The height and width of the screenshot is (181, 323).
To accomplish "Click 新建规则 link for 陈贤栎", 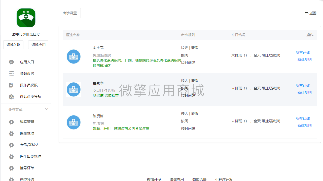I will click(x=305, y=125).
